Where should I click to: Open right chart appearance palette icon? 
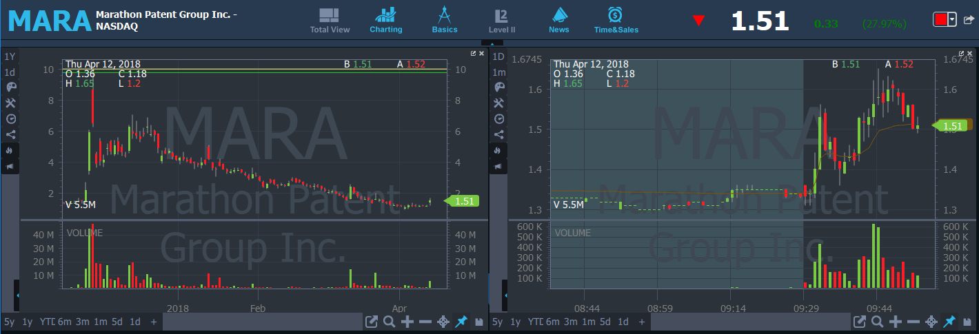(x=499, y=87)
